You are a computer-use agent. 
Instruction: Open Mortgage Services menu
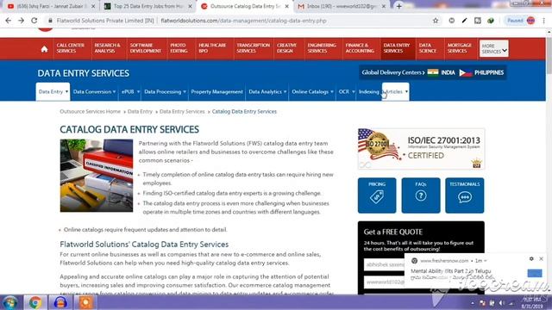click(459, 48)
